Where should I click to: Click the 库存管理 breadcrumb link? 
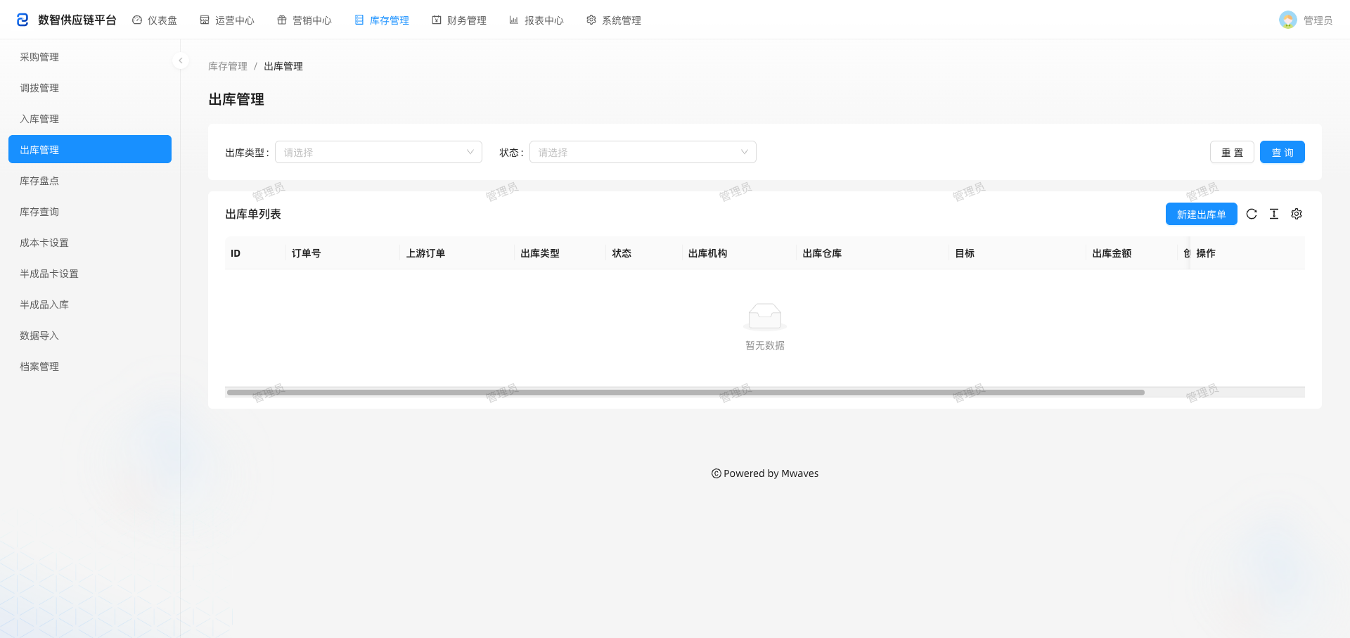(228, 66)
